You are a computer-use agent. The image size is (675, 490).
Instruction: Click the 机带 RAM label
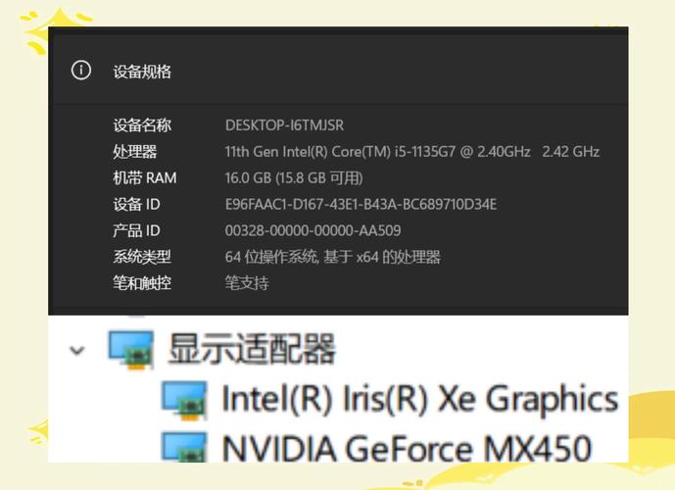(x=145, y=178)
